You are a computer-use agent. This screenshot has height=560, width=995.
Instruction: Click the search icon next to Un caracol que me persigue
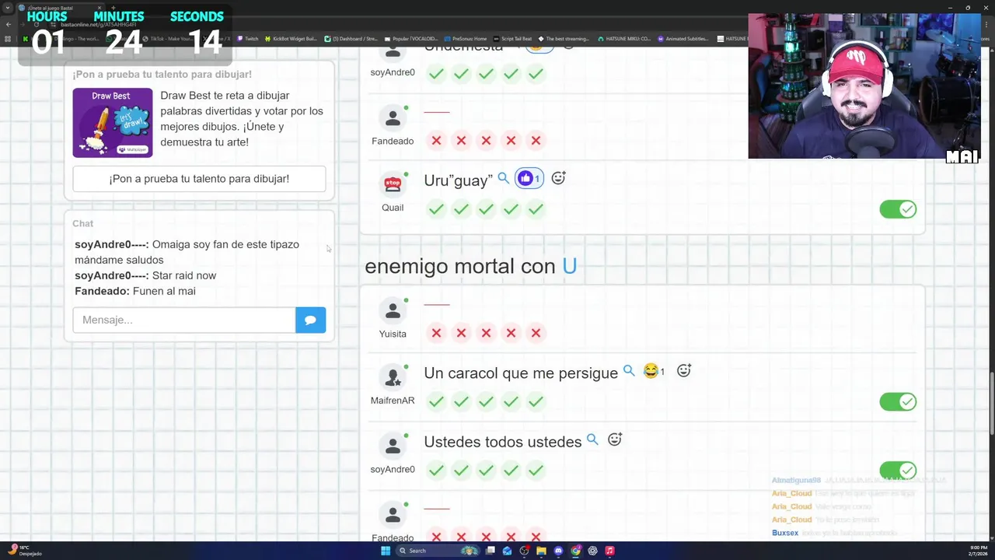pos(629,371)
